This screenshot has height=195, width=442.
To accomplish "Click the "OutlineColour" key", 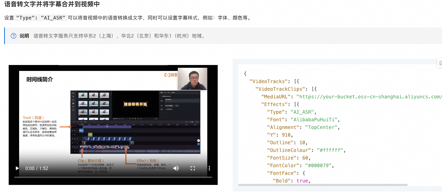I will click(289, 150).
